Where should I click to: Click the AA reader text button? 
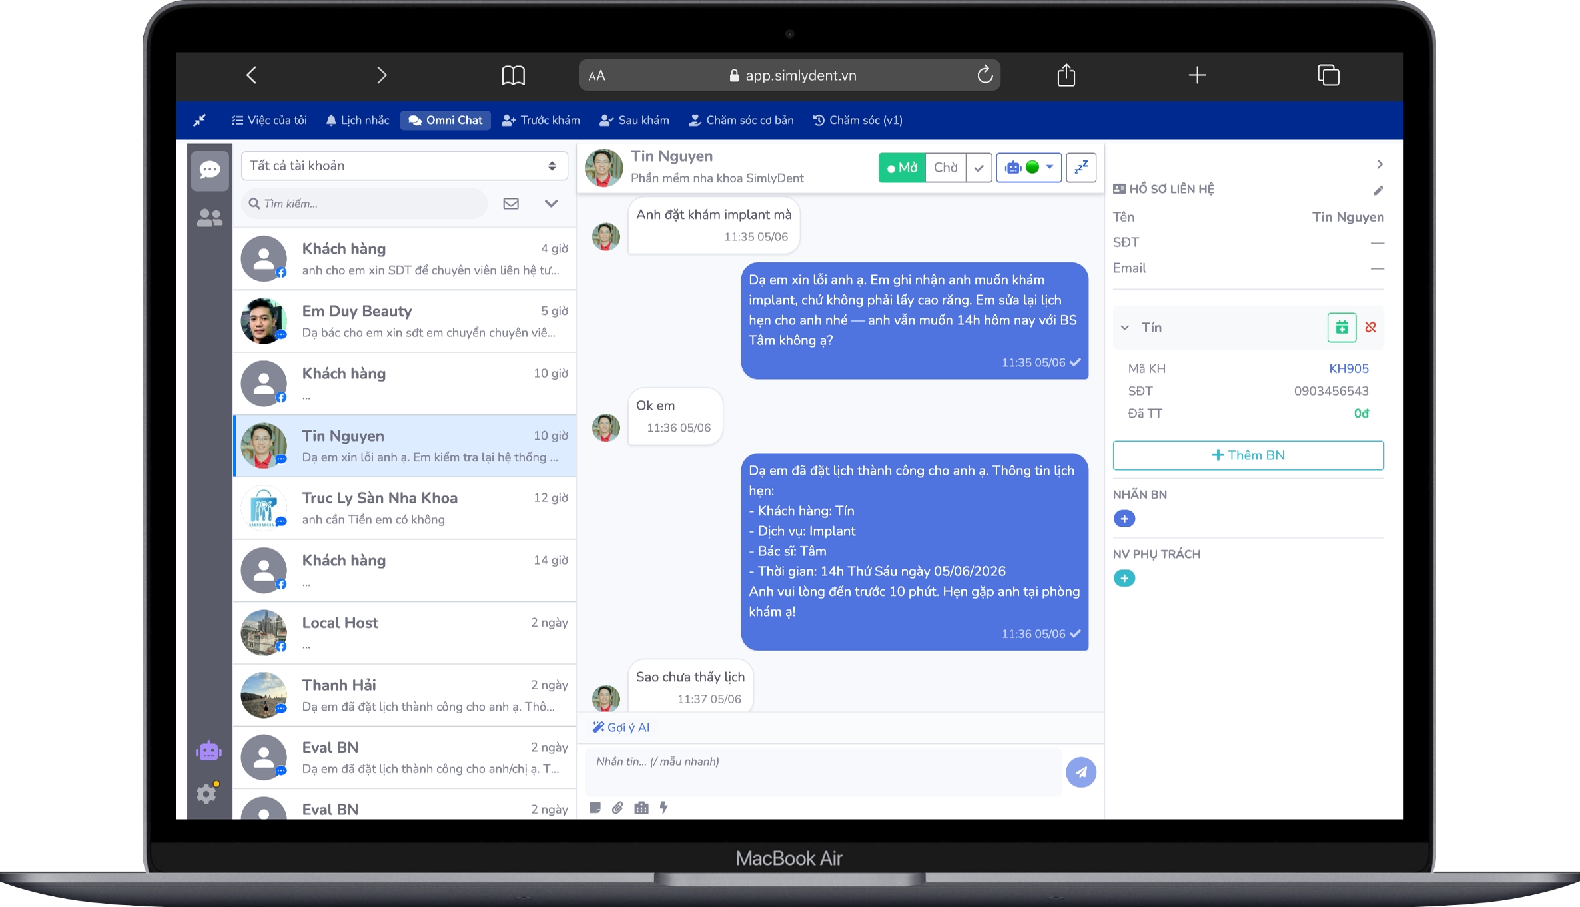(597, 76)
